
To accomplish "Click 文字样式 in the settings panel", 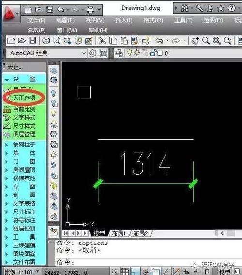I will point(24,117).
